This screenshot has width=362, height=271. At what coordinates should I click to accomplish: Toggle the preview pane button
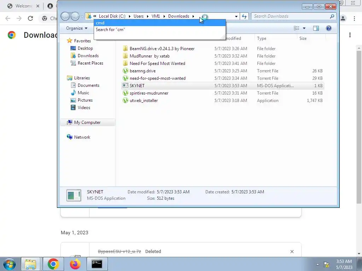(x=316, y=28)
